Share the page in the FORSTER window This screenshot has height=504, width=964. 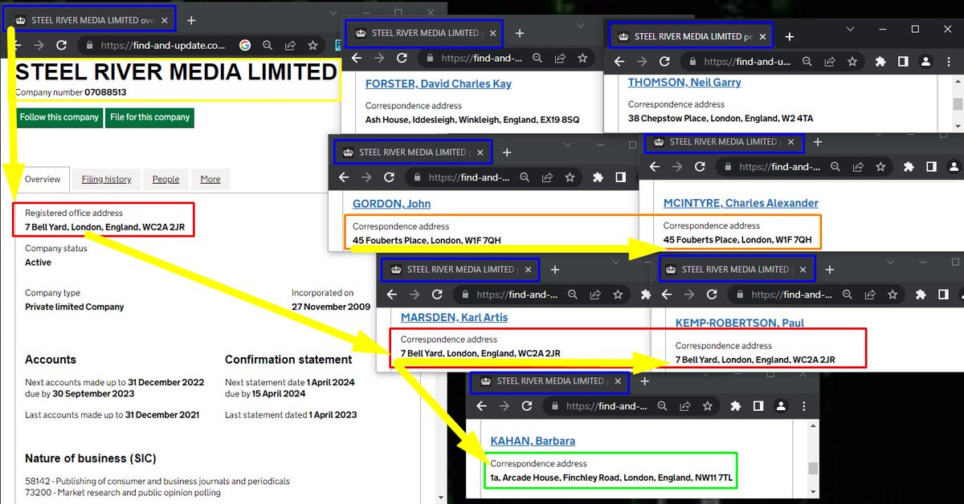559,58
